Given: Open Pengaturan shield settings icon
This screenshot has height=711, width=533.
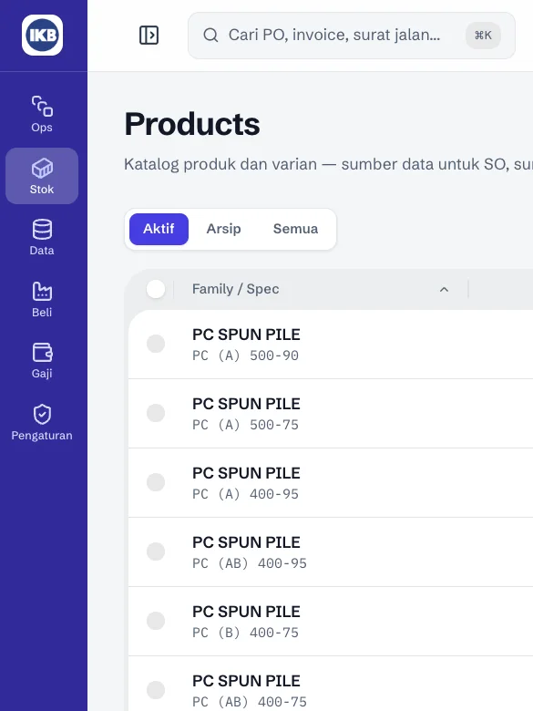Looking at the screenshot, I should click(x=42, y=414).
